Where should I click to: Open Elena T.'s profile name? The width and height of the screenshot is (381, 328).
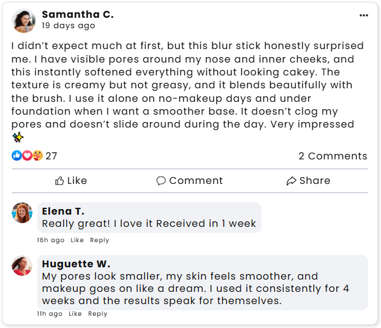click(x=63, y=211)
